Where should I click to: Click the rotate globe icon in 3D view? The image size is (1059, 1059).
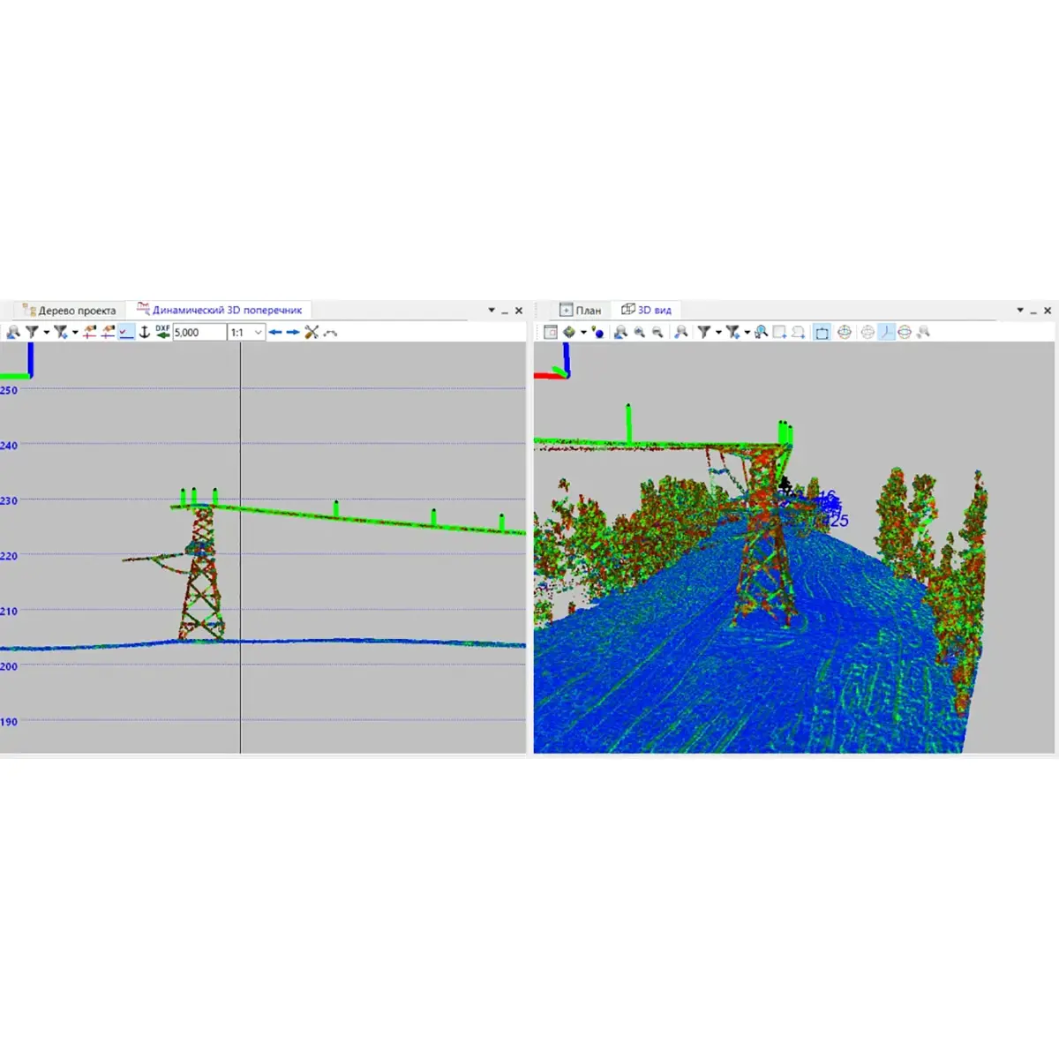[845, 333]
